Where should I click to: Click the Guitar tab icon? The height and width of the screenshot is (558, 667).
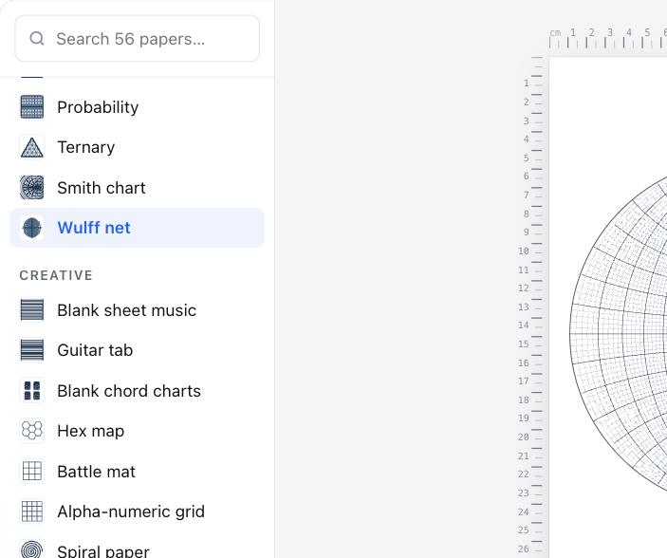click(32, 350)
